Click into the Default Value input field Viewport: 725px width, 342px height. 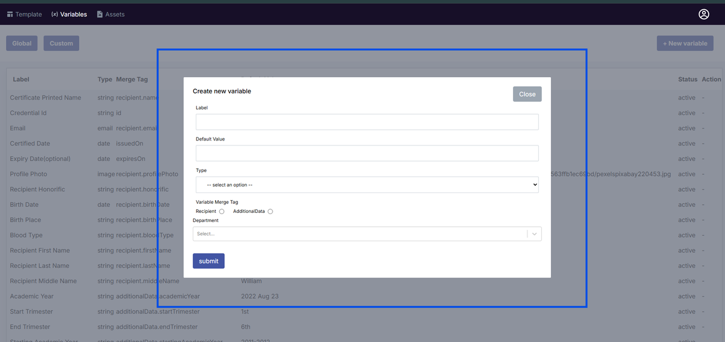click(367, 153)
